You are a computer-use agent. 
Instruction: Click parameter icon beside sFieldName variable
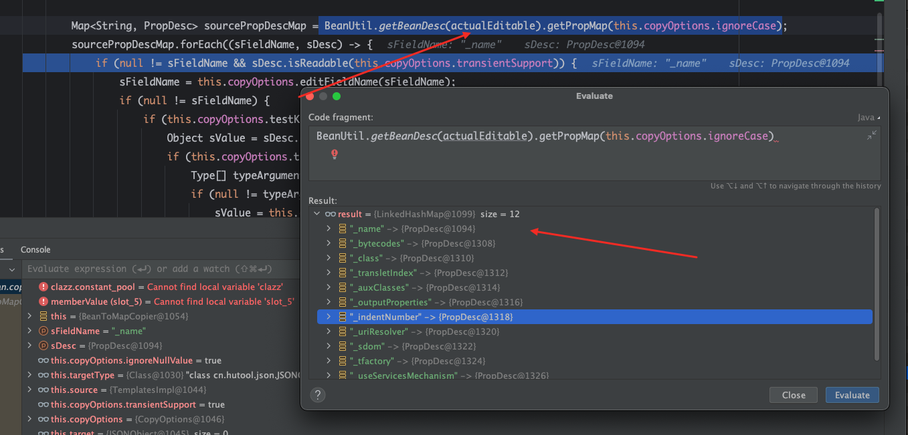[43, 331]
